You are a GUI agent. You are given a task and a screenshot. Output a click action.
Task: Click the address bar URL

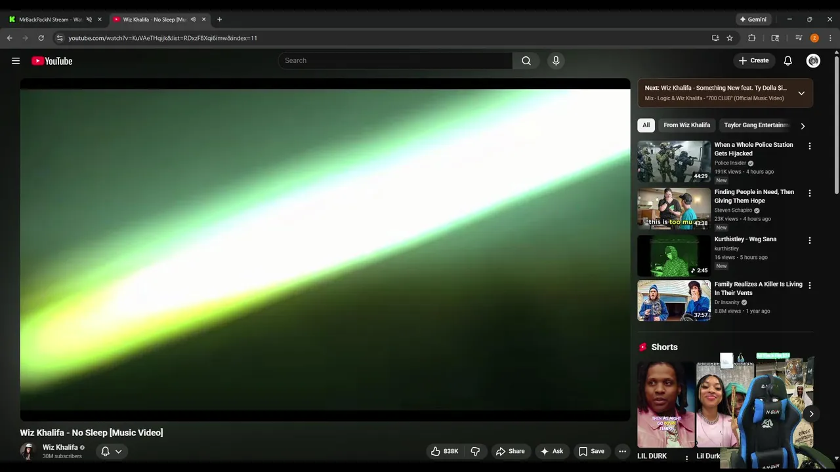pyautogui.click(x=163, y=38)
